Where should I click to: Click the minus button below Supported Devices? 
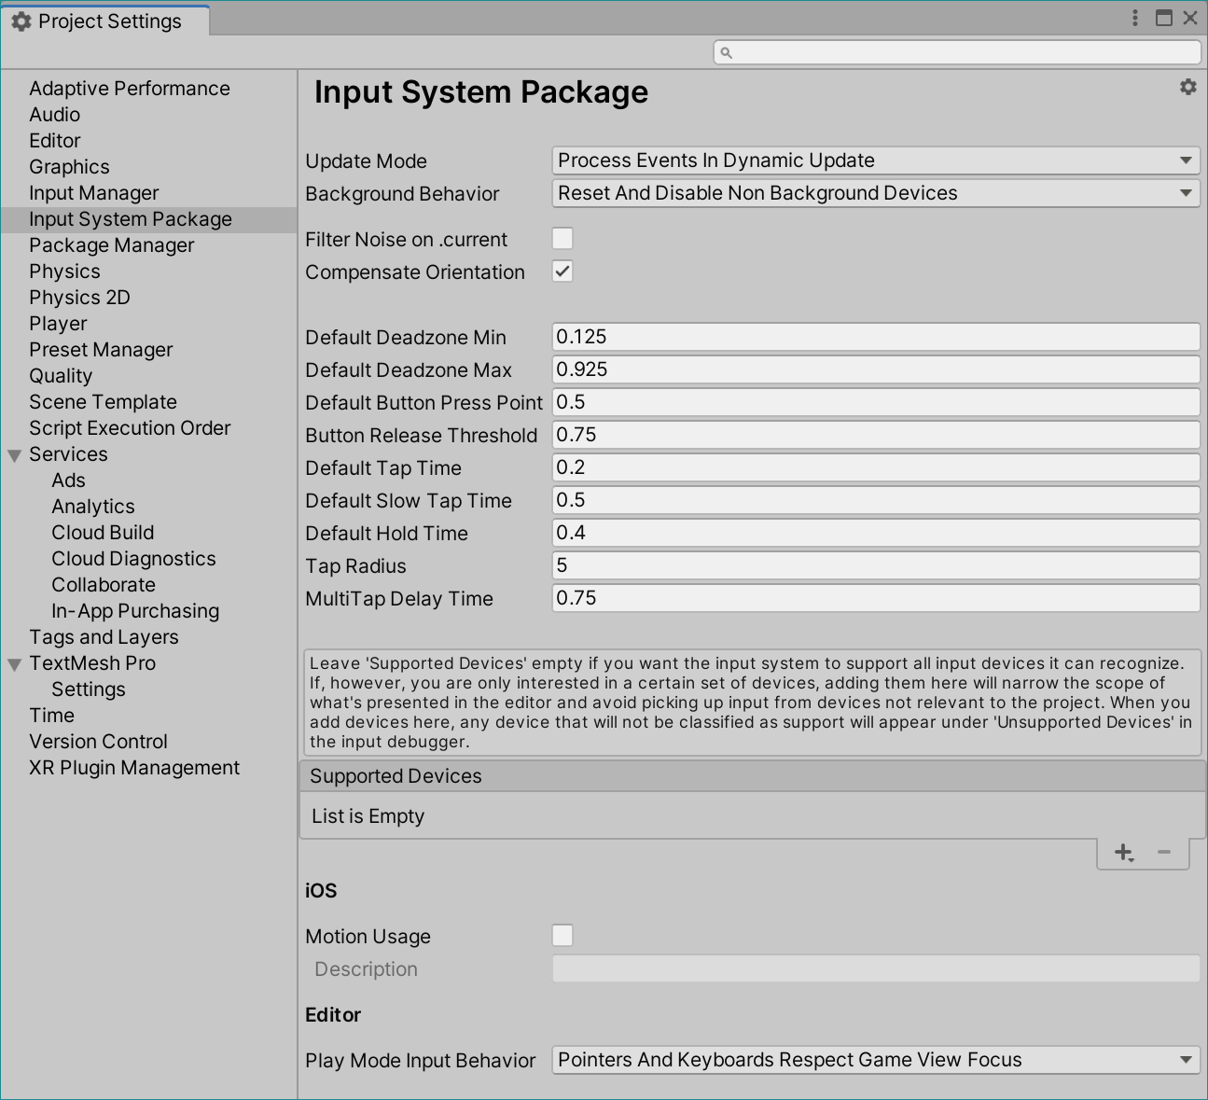(x=1162, y=852)
